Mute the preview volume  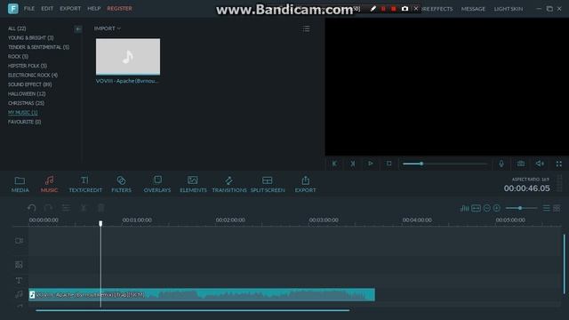point(540,164)
